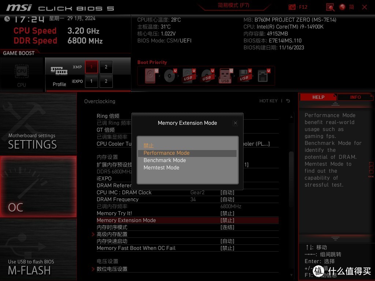Enable iEXPO profile 2
375x281 pixels.
(x=106, y=81)
